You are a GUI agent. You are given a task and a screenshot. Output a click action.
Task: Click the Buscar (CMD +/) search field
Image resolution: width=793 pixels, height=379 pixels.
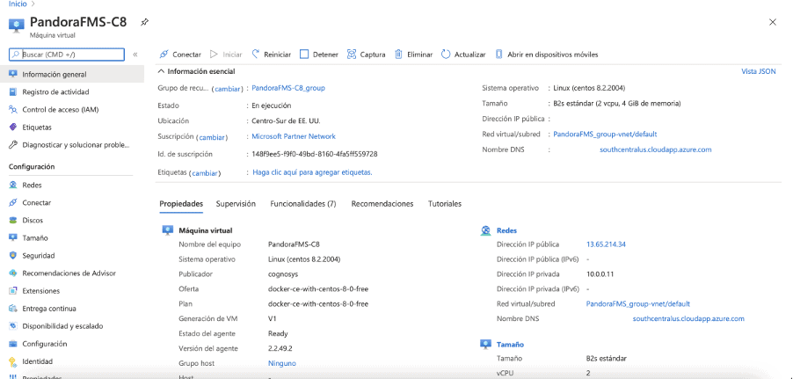pos(67,55)
